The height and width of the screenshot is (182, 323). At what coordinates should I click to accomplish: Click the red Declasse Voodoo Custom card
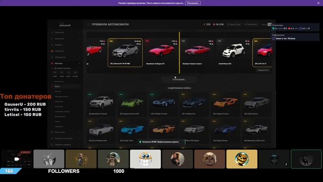(197, 53)
